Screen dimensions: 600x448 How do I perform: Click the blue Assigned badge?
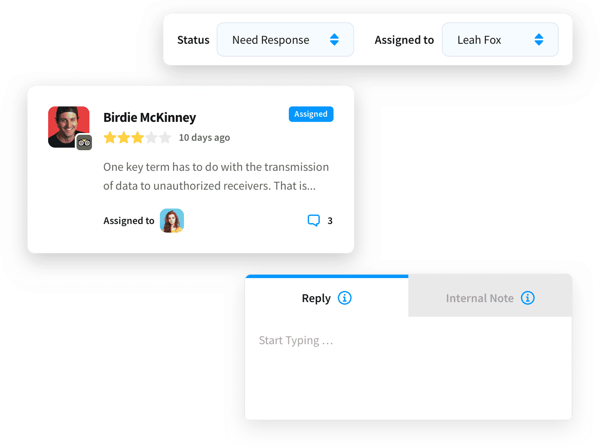coord(311,114)
